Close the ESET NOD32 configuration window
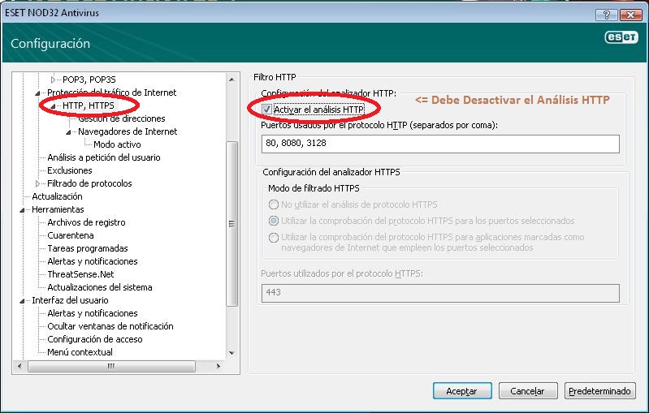Image resolution: width=649 pixels, height=413 pixels. [630, 15]
